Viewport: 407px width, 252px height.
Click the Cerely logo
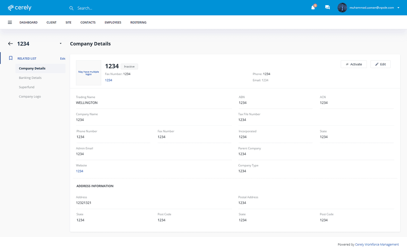tap(19, 8)
